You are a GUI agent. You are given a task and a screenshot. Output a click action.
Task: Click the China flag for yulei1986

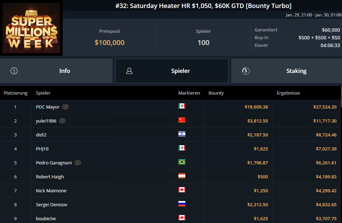182,120
